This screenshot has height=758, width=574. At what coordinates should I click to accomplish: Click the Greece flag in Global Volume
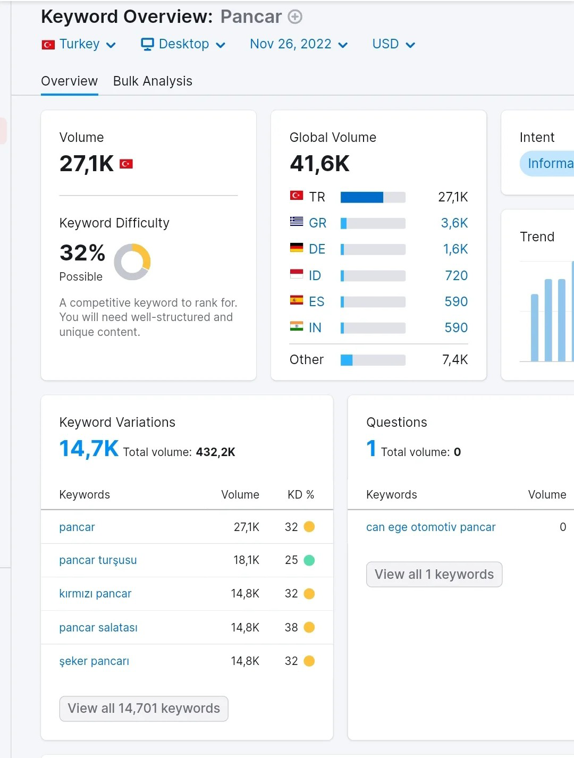[x=296, y=222]
